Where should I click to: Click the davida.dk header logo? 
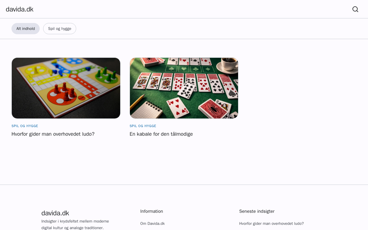20,9
